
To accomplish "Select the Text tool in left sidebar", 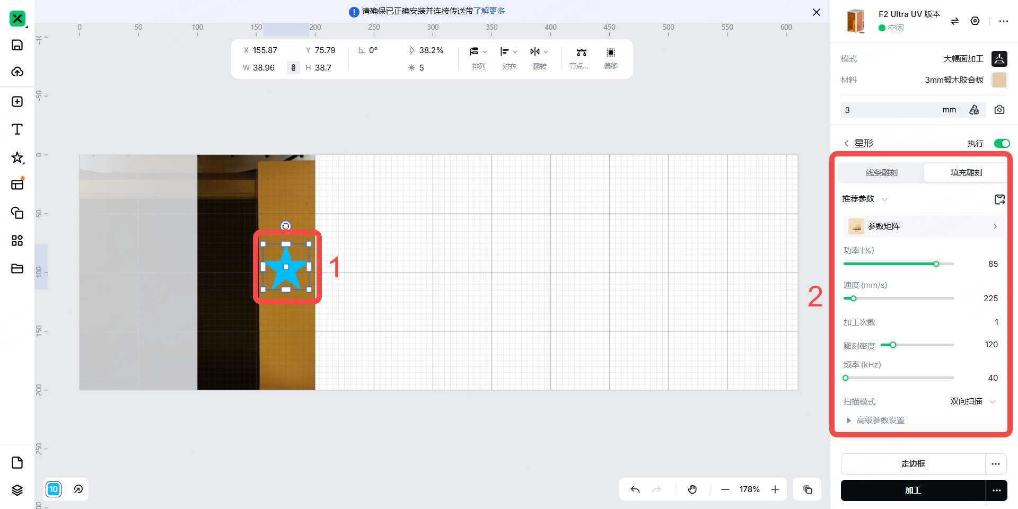I will point(17,129).
